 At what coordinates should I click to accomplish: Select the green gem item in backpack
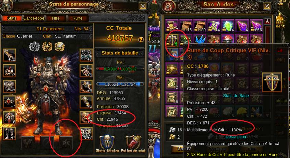(x=228, y=26)
